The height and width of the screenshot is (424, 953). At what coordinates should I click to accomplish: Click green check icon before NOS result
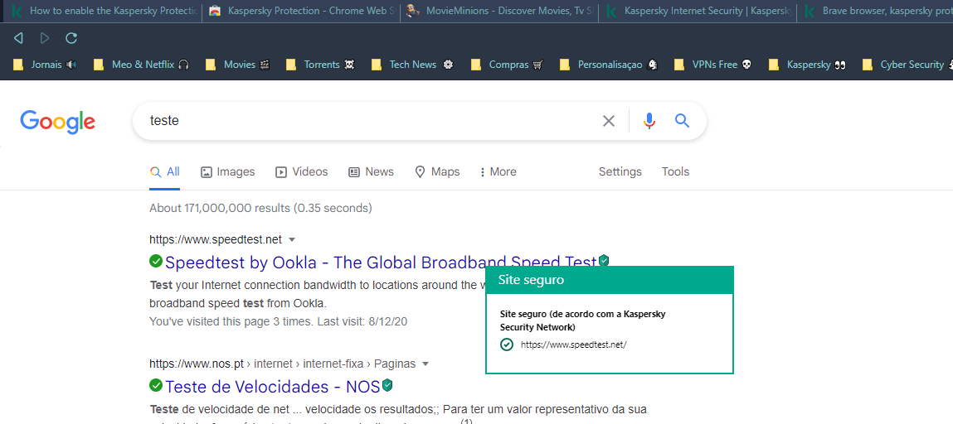[156, 384]
